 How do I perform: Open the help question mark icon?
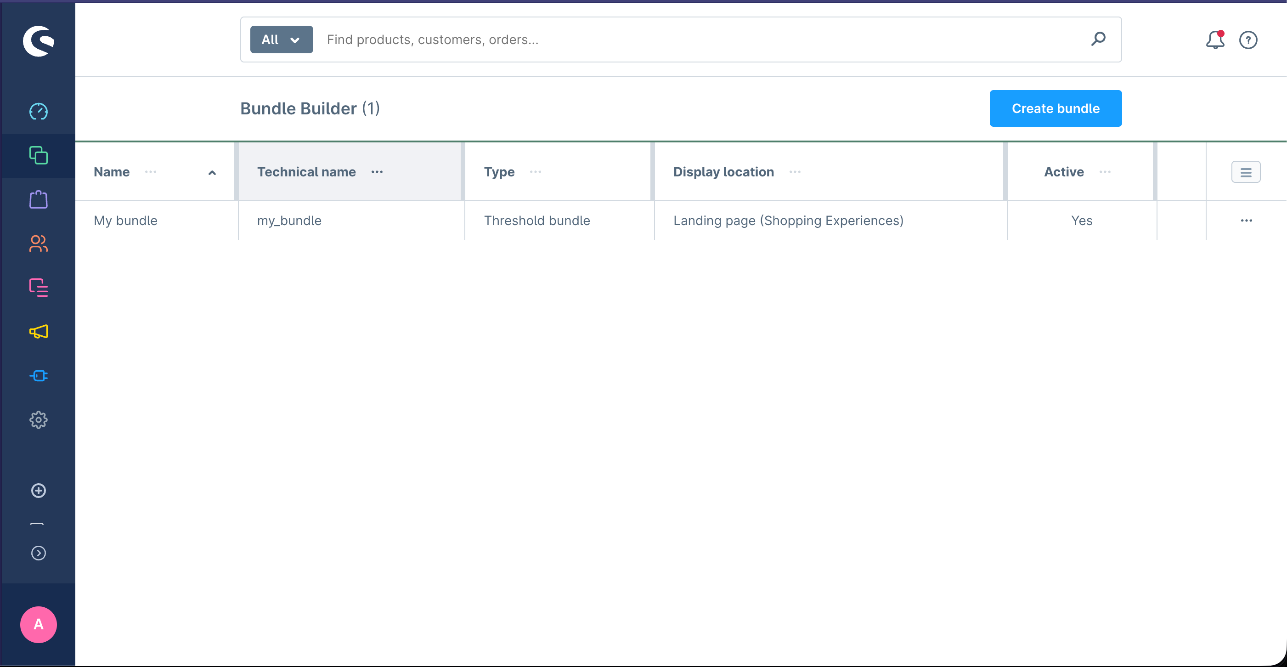1248,40
